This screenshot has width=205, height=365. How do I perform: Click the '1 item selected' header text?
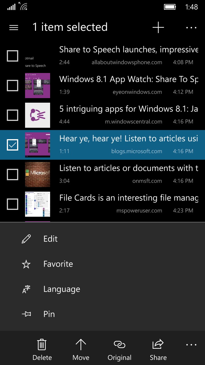70,27
